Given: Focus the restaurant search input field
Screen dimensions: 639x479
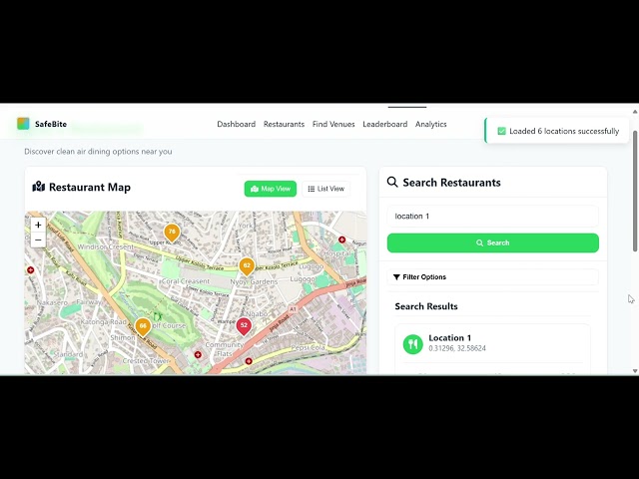Looking at the screenshot, I should [x=492, y=217].
